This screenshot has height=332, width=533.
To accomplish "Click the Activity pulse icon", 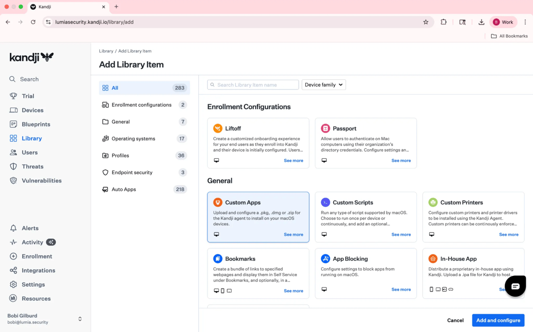I will [x=13, y=242].
